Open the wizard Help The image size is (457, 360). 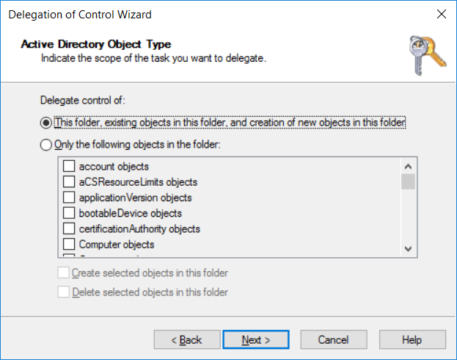[x=412, y=339]
